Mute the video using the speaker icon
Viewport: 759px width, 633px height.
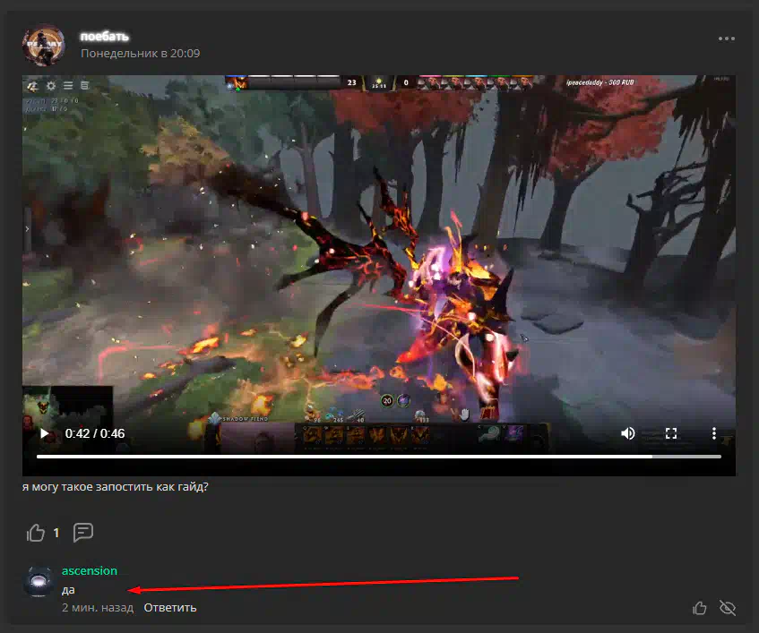(628, 433)
